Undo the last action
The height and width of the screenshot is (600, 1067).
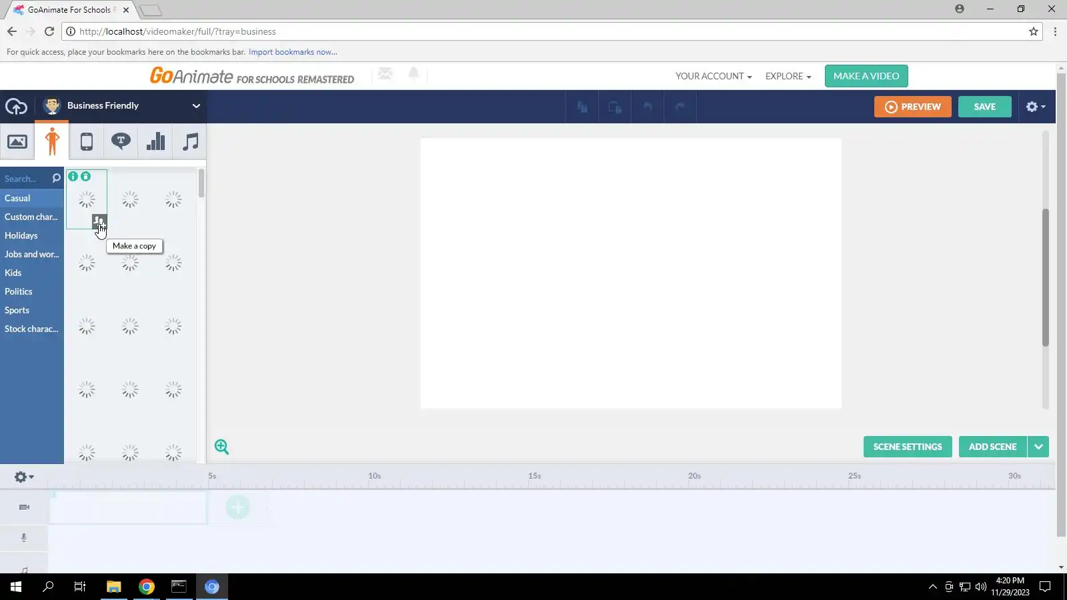[x=648, y=107]
